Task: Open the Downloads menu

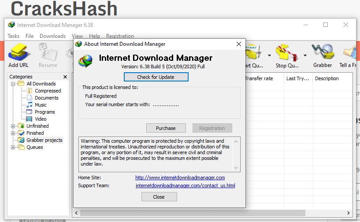Action: coord(52,36)
